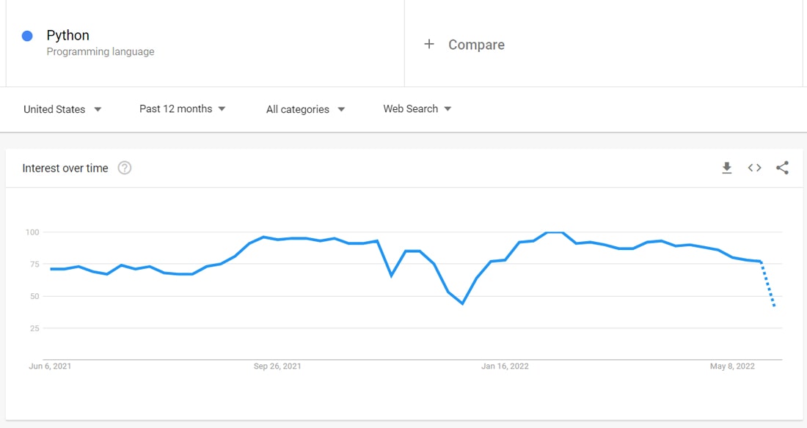Share the Interest over time chart
Screen dimensions: 807x428
[782, 168]
